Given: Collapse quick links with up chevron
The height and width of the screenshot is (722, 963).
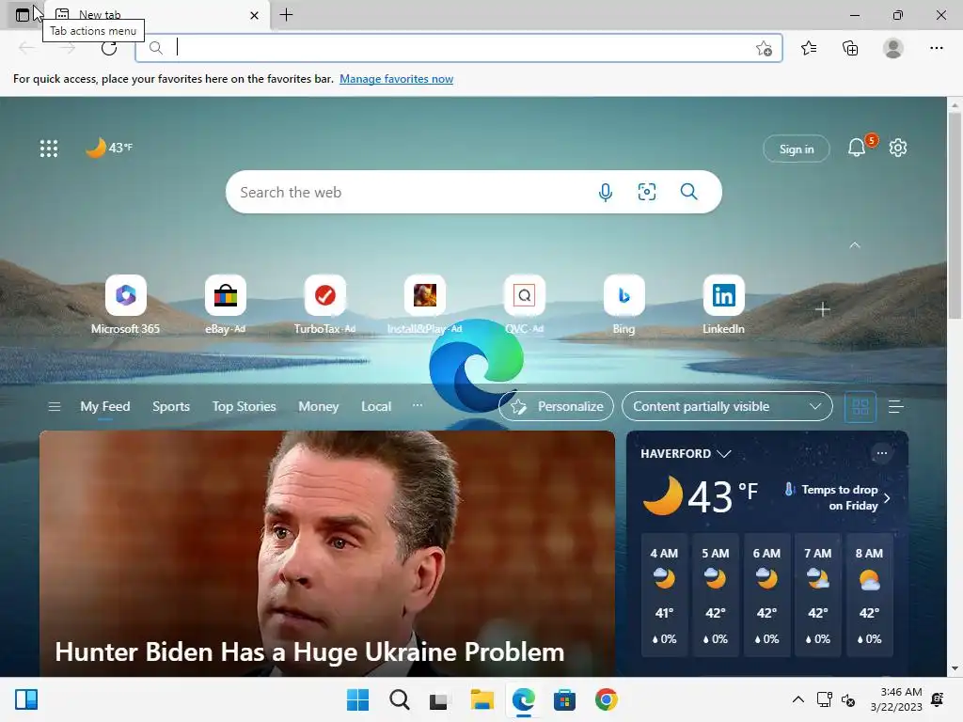Looking at the screenshot, I should coord(854,245).
